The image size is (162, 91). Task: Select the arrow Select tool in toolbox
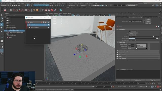(x=2, y=15)
